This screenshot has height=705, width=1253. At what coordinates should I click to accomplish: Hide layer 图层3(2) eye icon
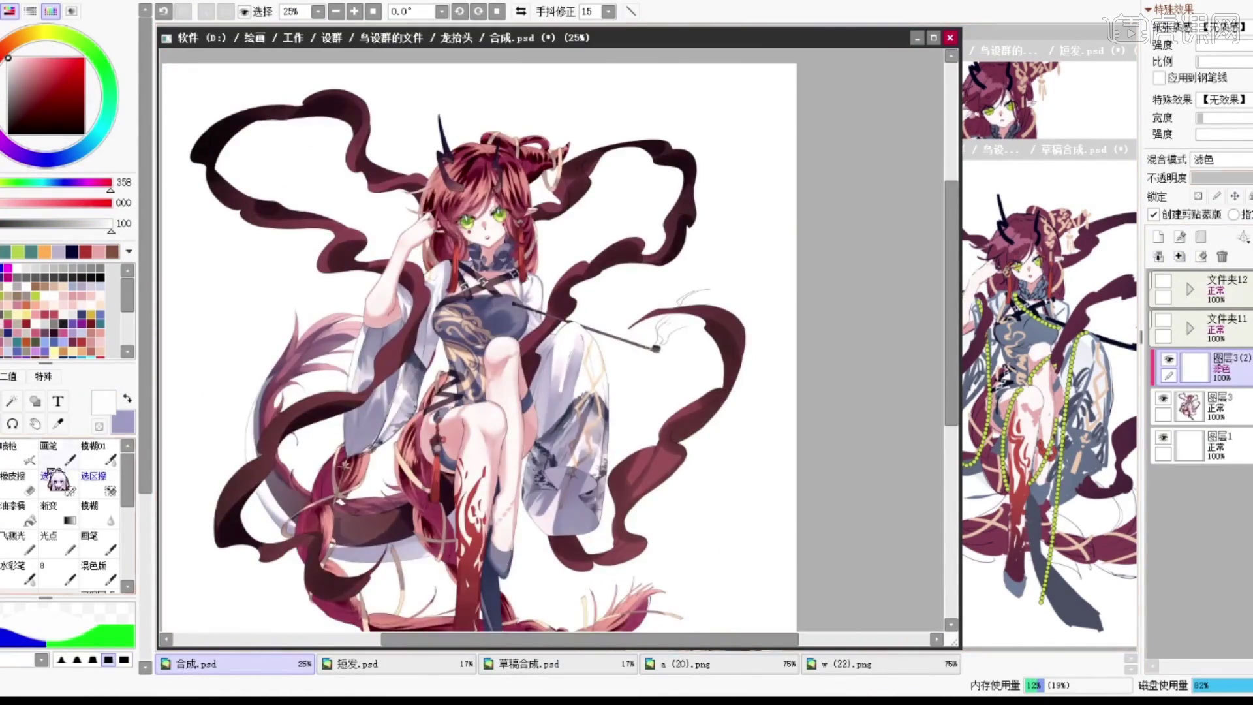tap(1169, 359)
